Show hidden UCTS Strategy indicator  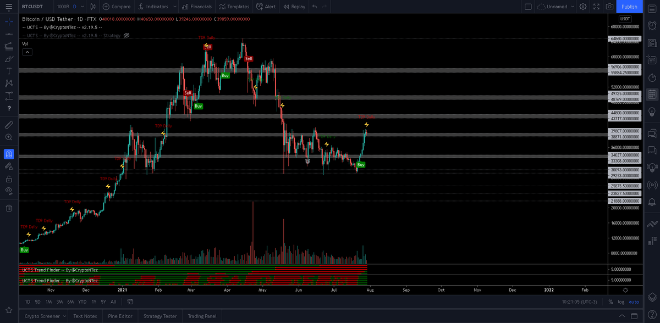[x=127, y=35]
